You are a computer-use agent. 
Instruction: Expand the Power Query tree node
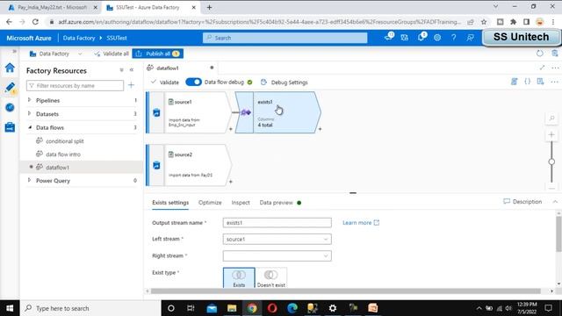tap(29, 180)
